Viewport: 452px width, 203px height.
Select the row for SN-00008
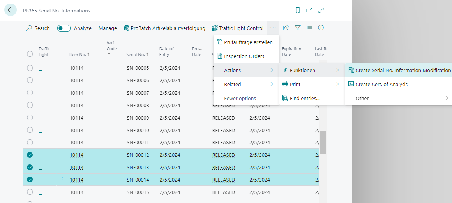[30, 105]
